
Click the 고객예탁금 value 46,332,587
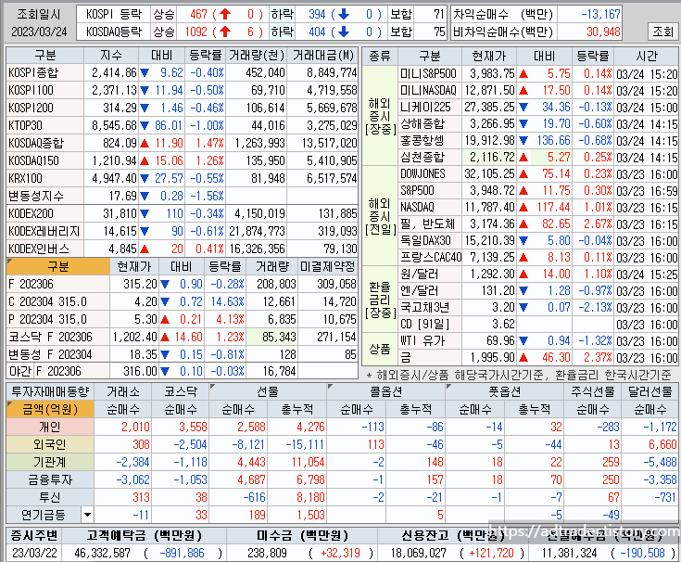(x=102, y=553)
